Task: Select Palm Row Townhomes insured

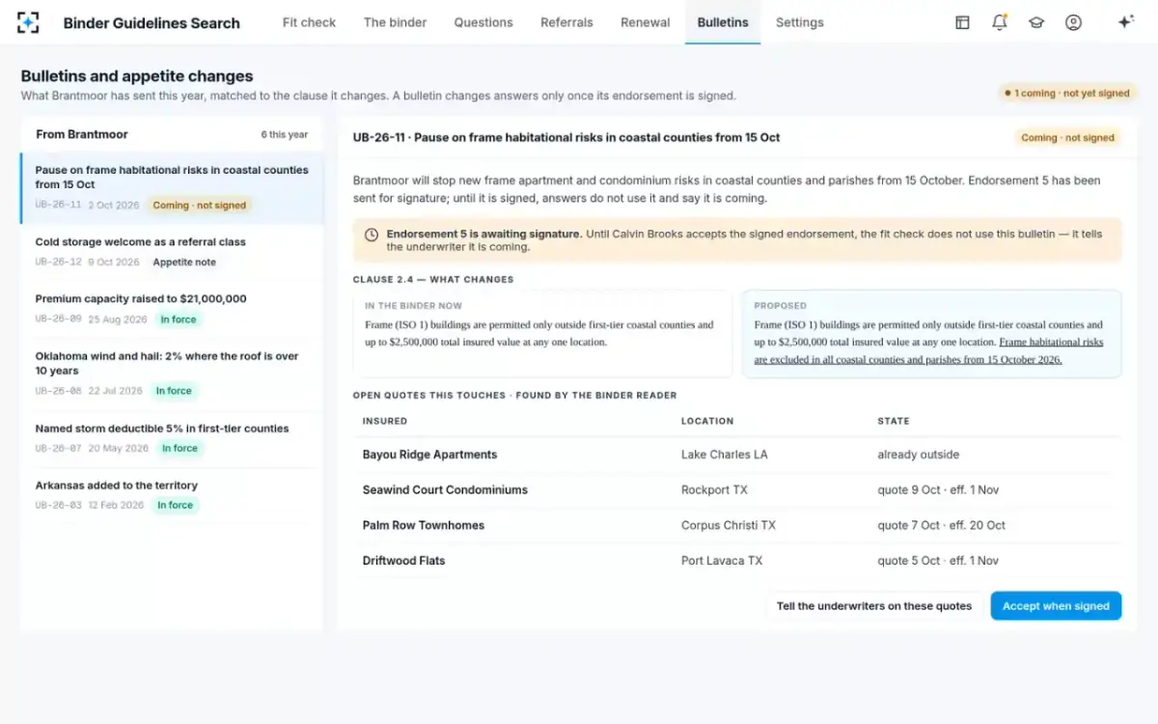Action: (x=424, y=525)
